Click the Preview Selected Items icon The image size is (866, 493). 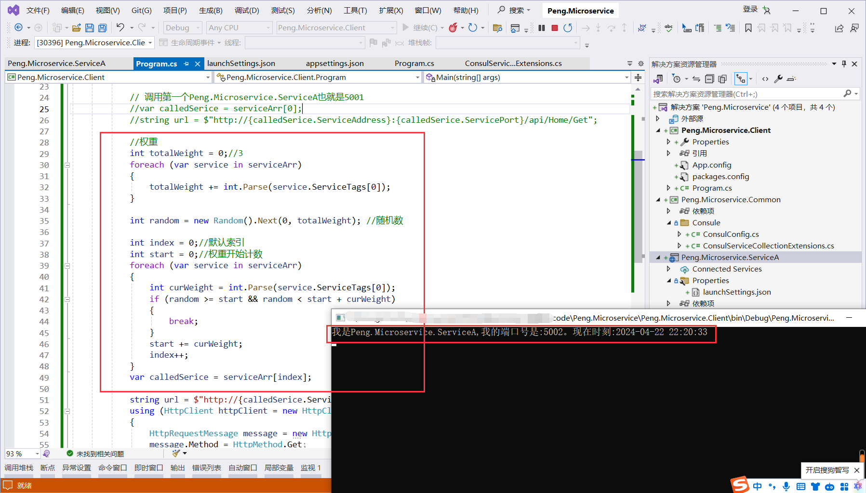791,79
